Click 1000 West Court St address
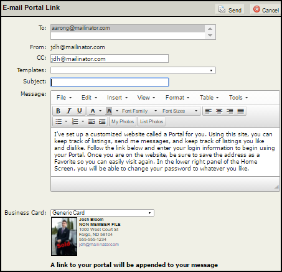282x272 pixels. [x=98, y=230]
